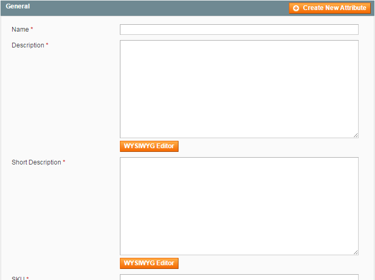Viewport: 375px width, 280px height.
Task: Click inside the Short Description text area
Action: point(239,206)
